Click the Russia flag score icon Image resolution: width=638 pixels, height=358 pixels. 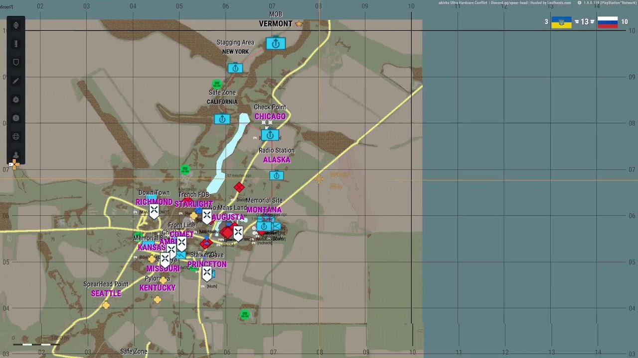pyautogui.click(x=608, y=22)
